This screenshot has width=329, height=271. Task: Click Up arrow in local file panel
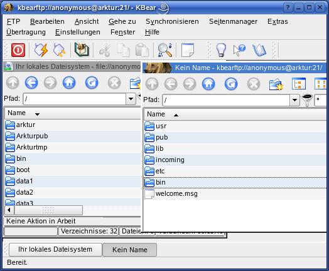[x=13, y=83]
